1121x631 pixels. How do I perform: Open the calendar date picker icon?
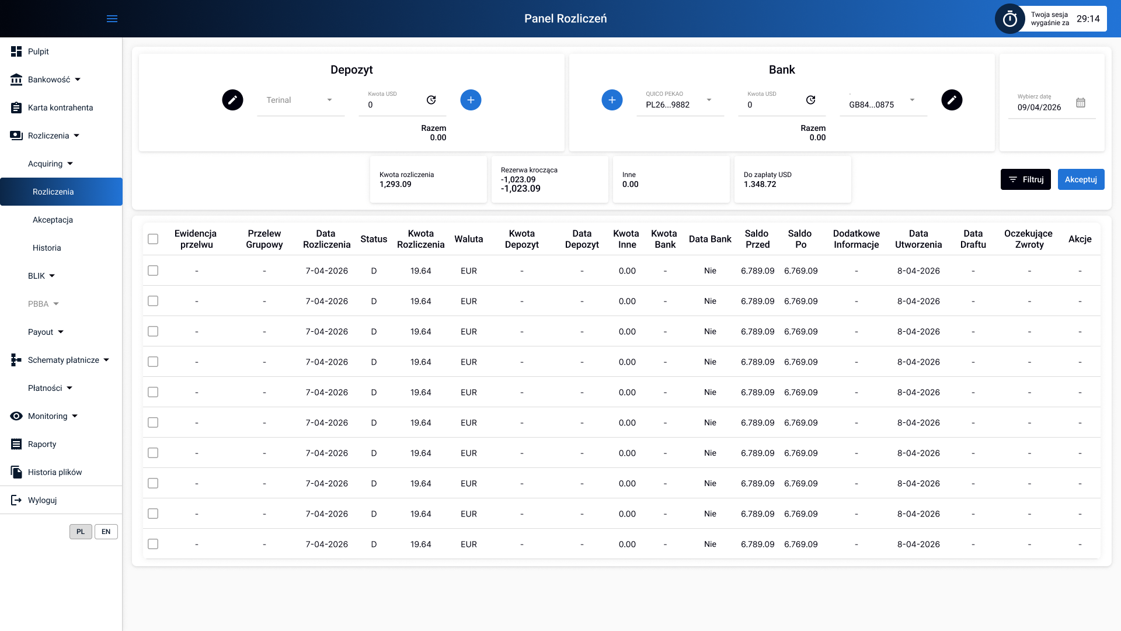[x=1081, y=103]
